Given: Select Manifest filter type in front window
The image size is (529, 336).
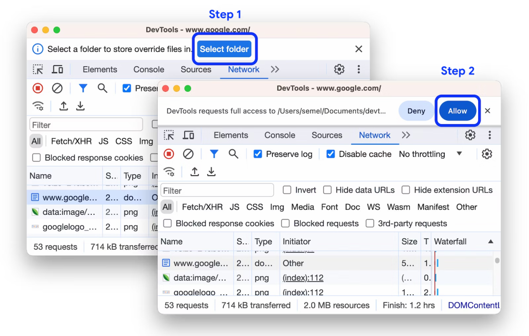Looking at the screenshot, I should click(433, 207).
